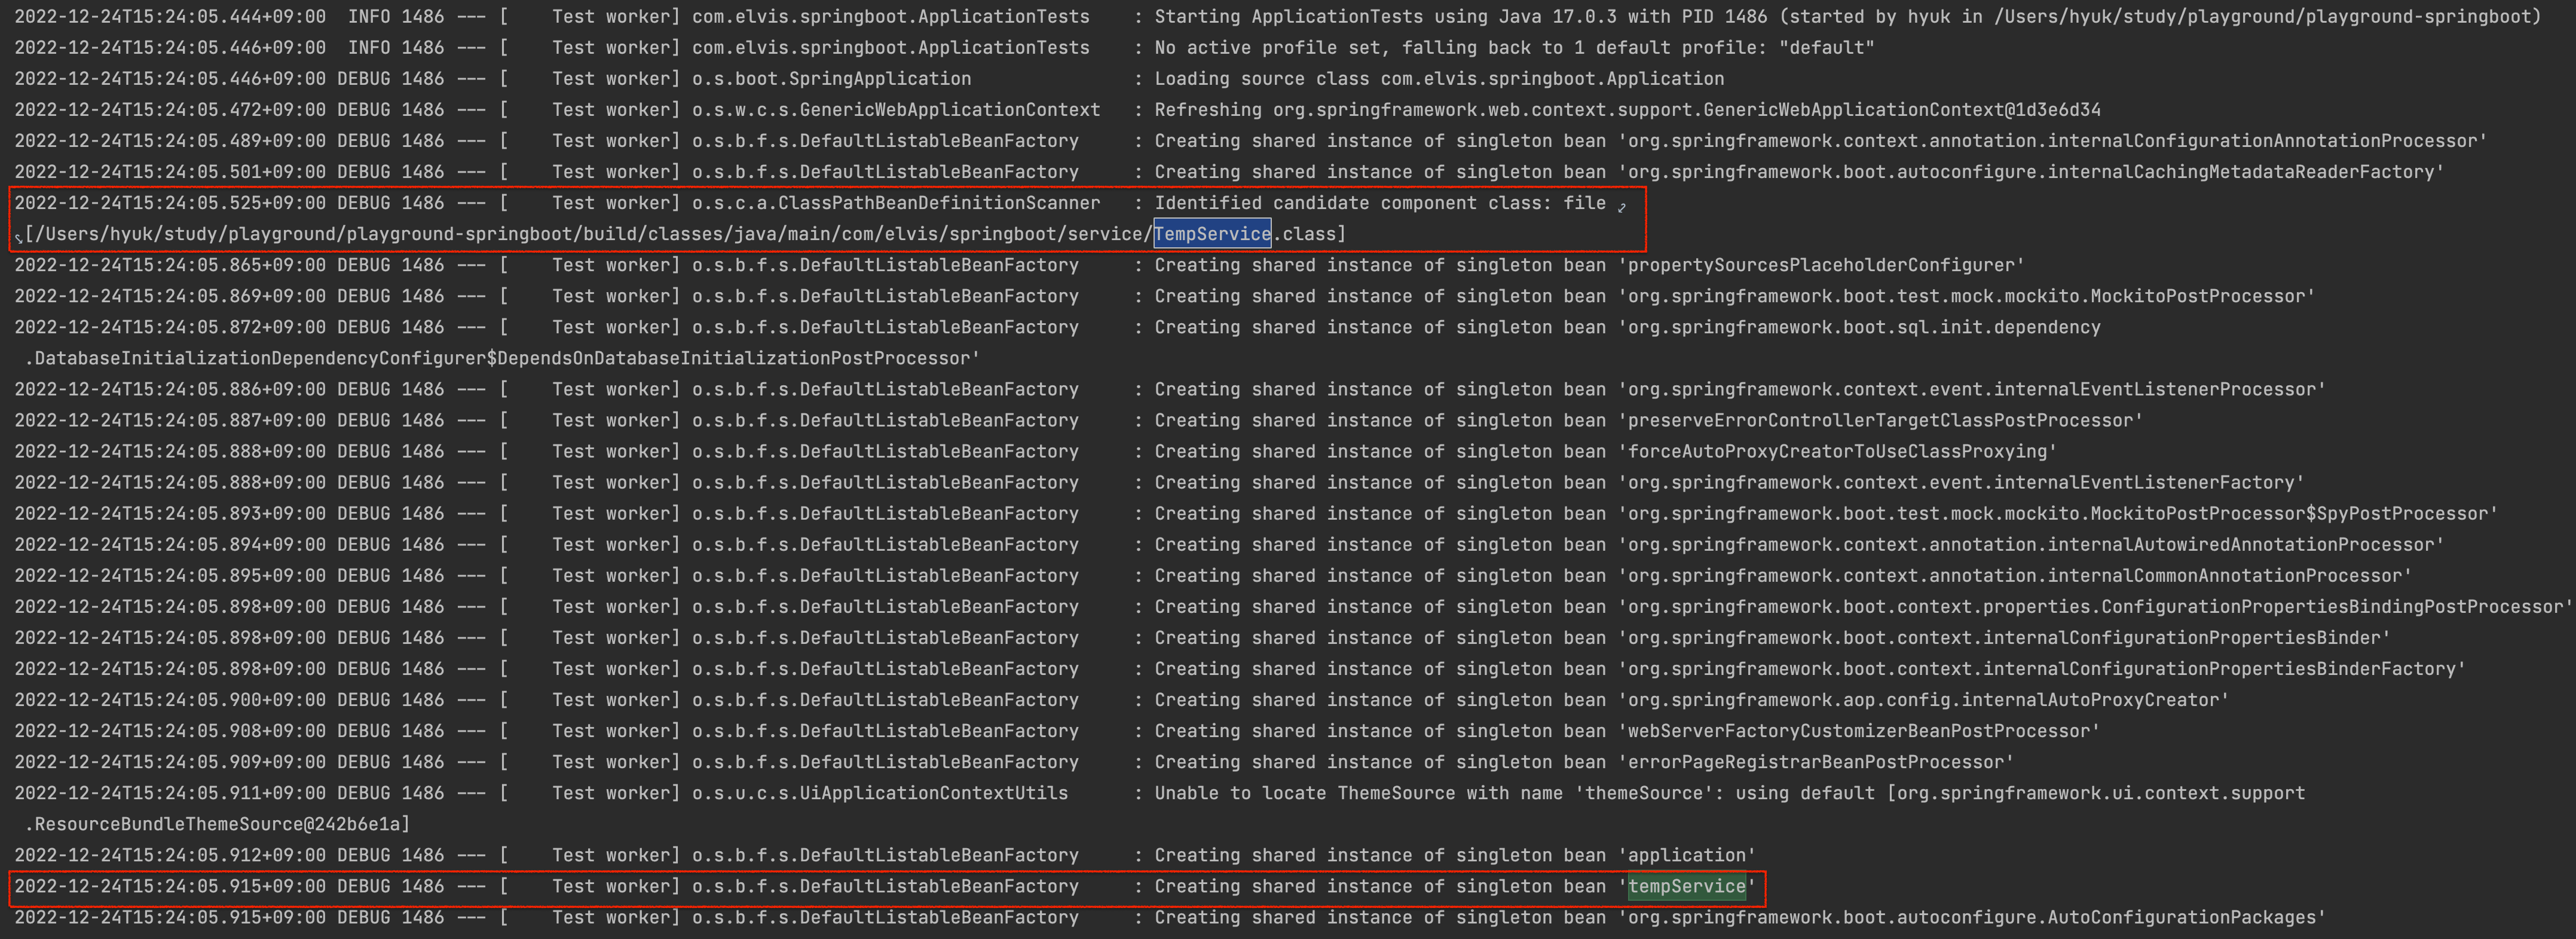
Task: Click the timestamp ending '05.911+09:00'
Action: [170, 793]
